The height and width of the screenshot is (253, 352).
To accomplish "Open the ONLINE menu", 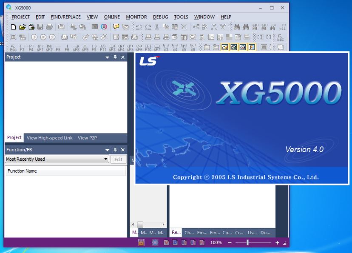I will point(112,17).
